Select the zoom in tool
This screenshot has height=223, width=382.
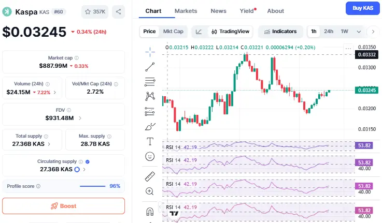(x=150, y=191)
